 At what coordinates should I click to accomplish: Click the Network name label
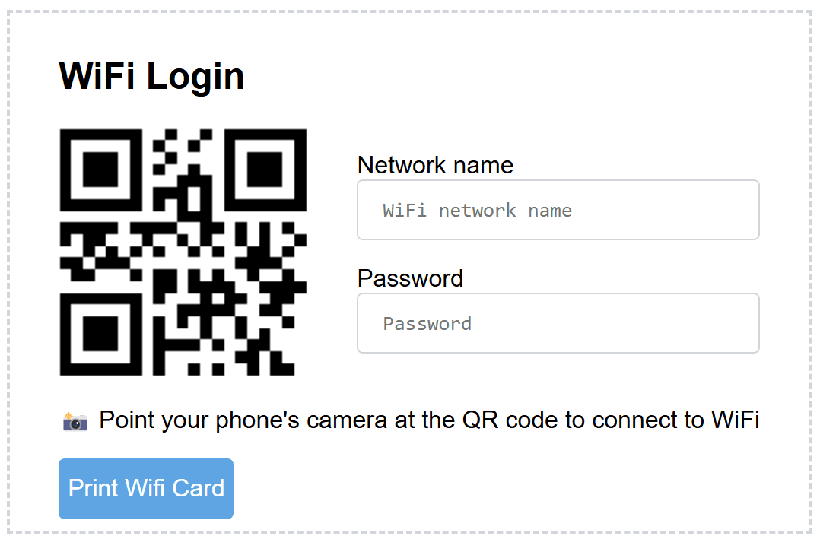tap(434, 165)
